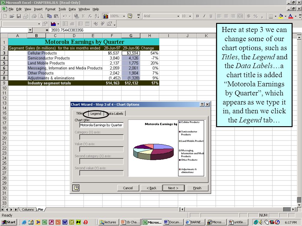Toggle Align Left
This screenshot has height=226, width=302.
pos(219,16)
